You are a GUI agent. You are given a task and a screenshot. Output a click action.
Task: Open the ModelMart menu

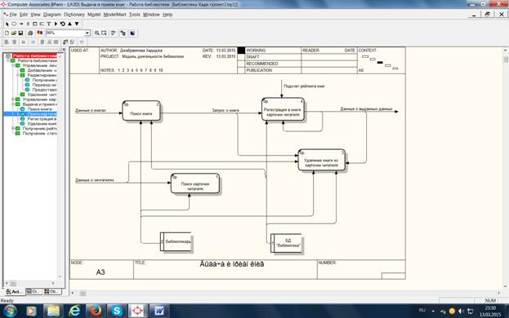coord(114,15)
